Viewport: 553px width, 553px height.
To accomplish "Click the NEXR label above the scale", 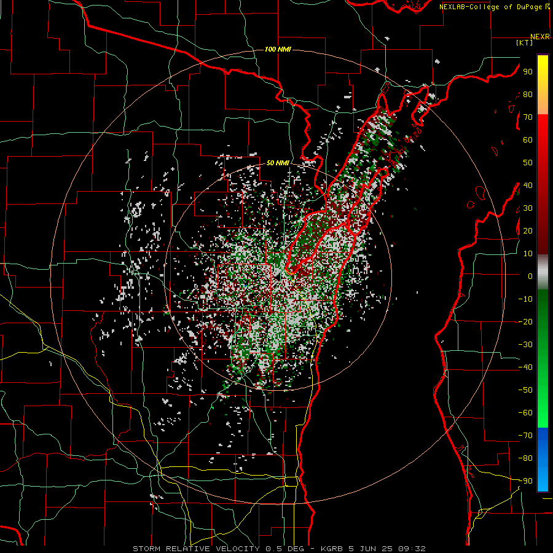I will point(540,37).
